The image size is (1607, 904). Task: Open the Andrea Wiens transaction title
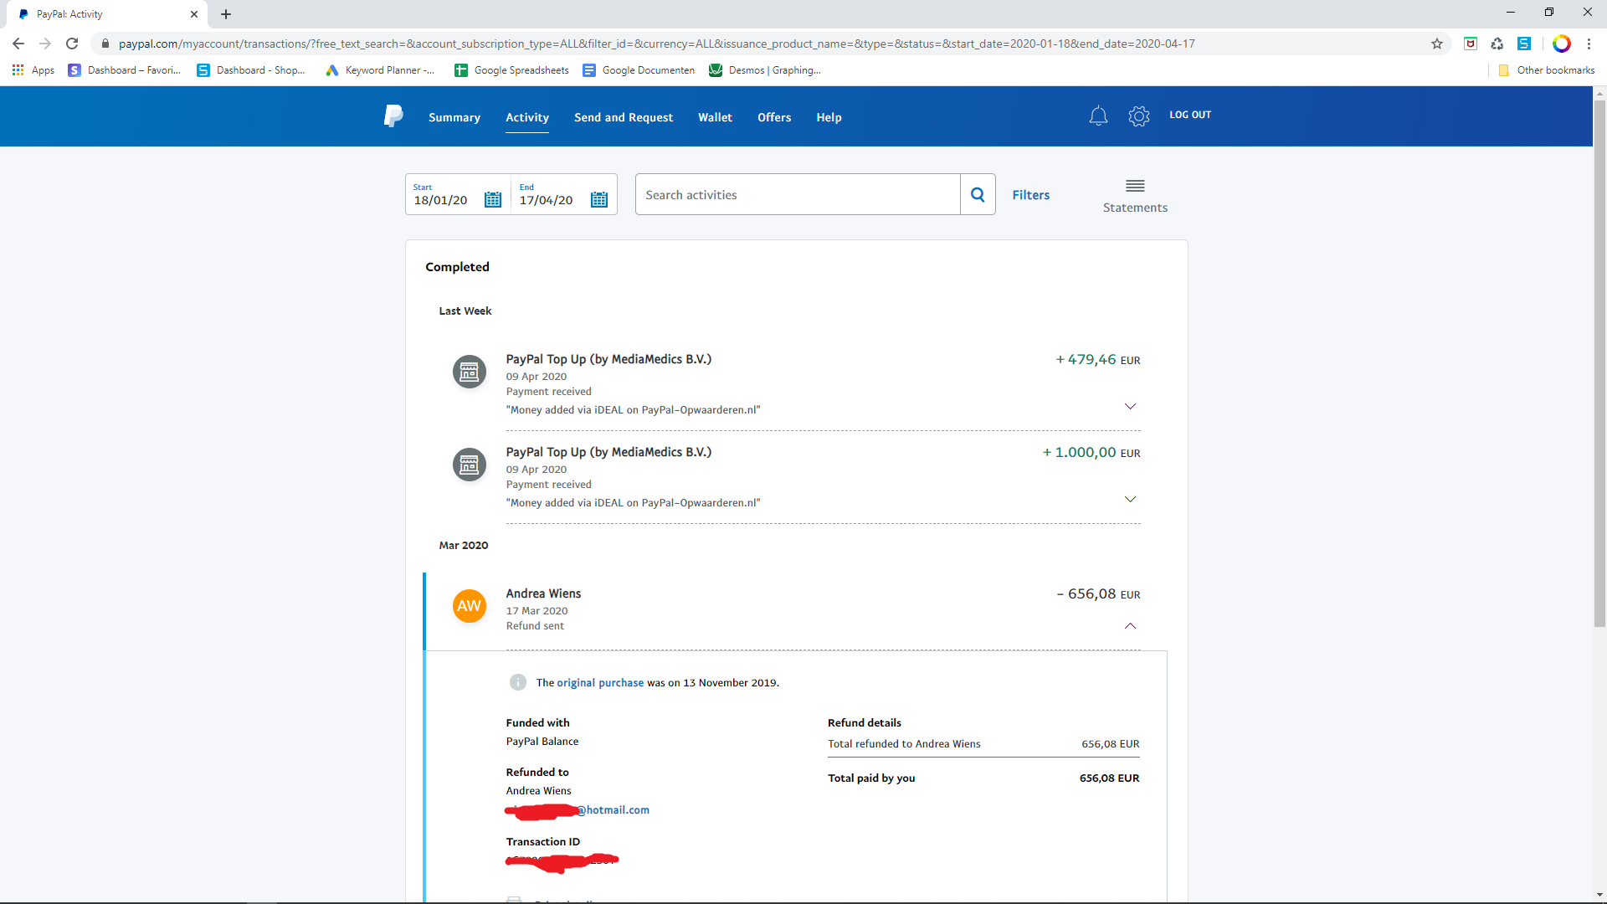pos(543,593)
